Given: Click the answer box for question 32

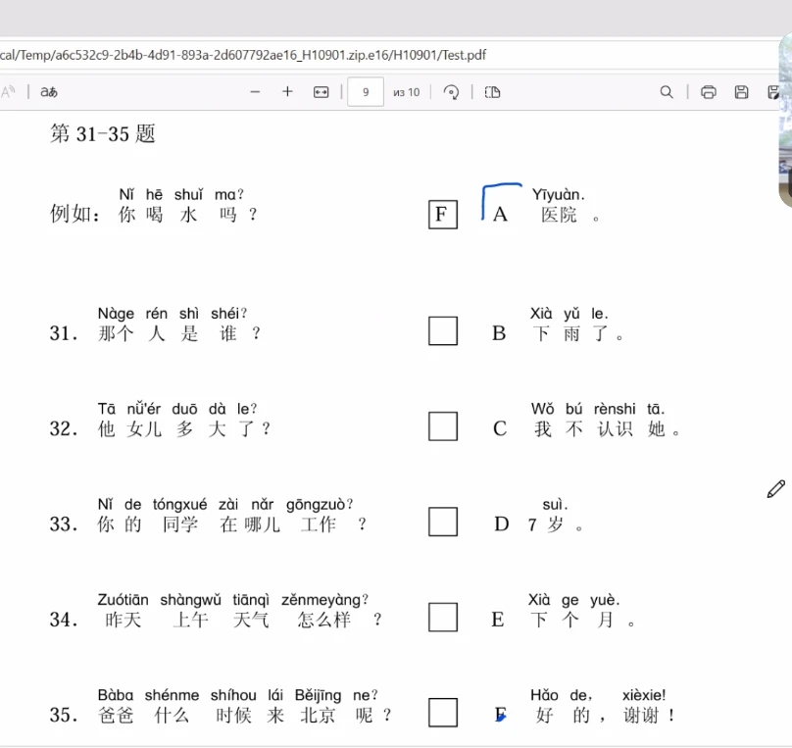Looking at the screenshot, I should pos(443,426).
